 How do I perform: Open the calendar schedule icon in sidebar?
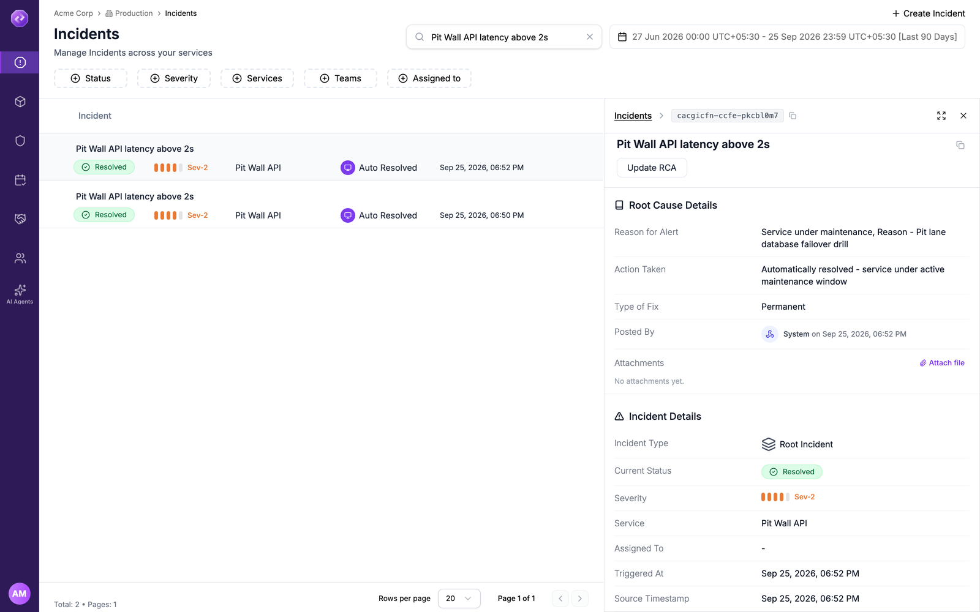point(20,180)
